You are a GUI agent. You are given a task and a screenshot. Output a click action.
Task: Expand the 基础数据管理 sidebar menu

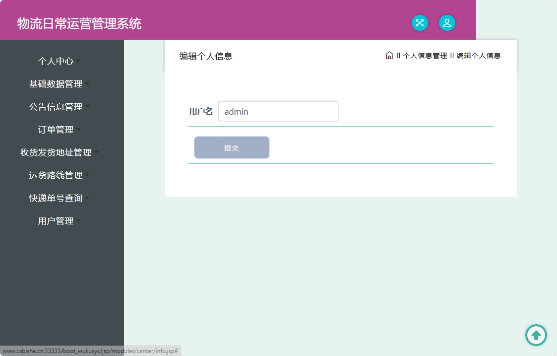(x=56, y=84)
